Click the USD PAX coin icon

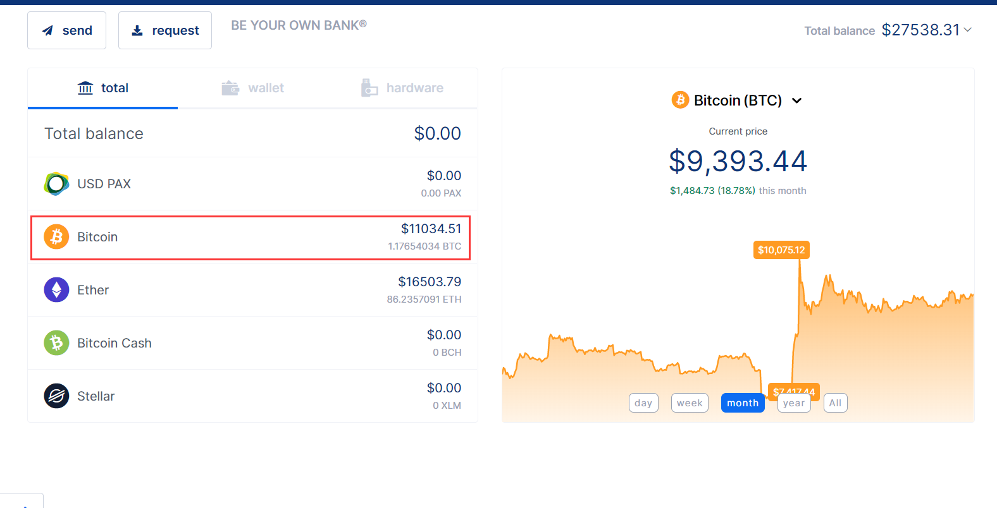pos(56,183)
